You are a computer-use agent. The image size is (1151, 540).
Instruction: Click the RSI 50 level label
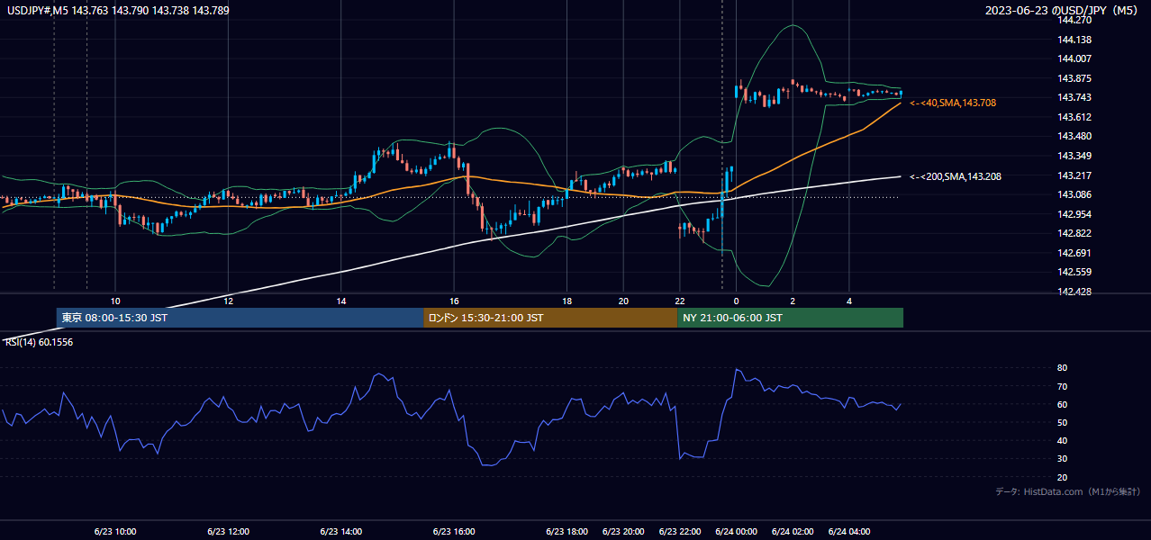click(x=1062, y=422)
